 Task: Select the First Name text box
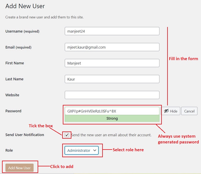[x=112, y=63]
